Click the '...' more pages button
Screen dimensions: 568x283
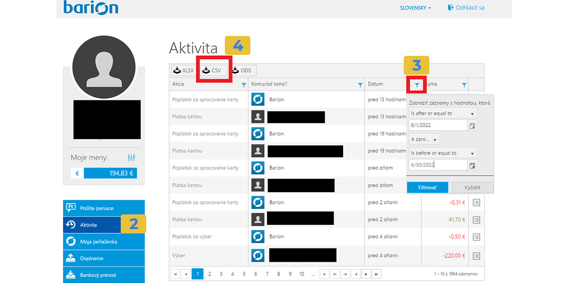coord(313,274)
